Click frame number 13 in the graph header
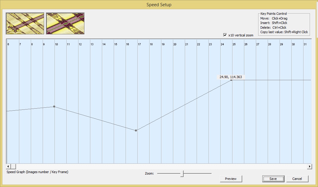318x187 pixels. tap(92, 44)
